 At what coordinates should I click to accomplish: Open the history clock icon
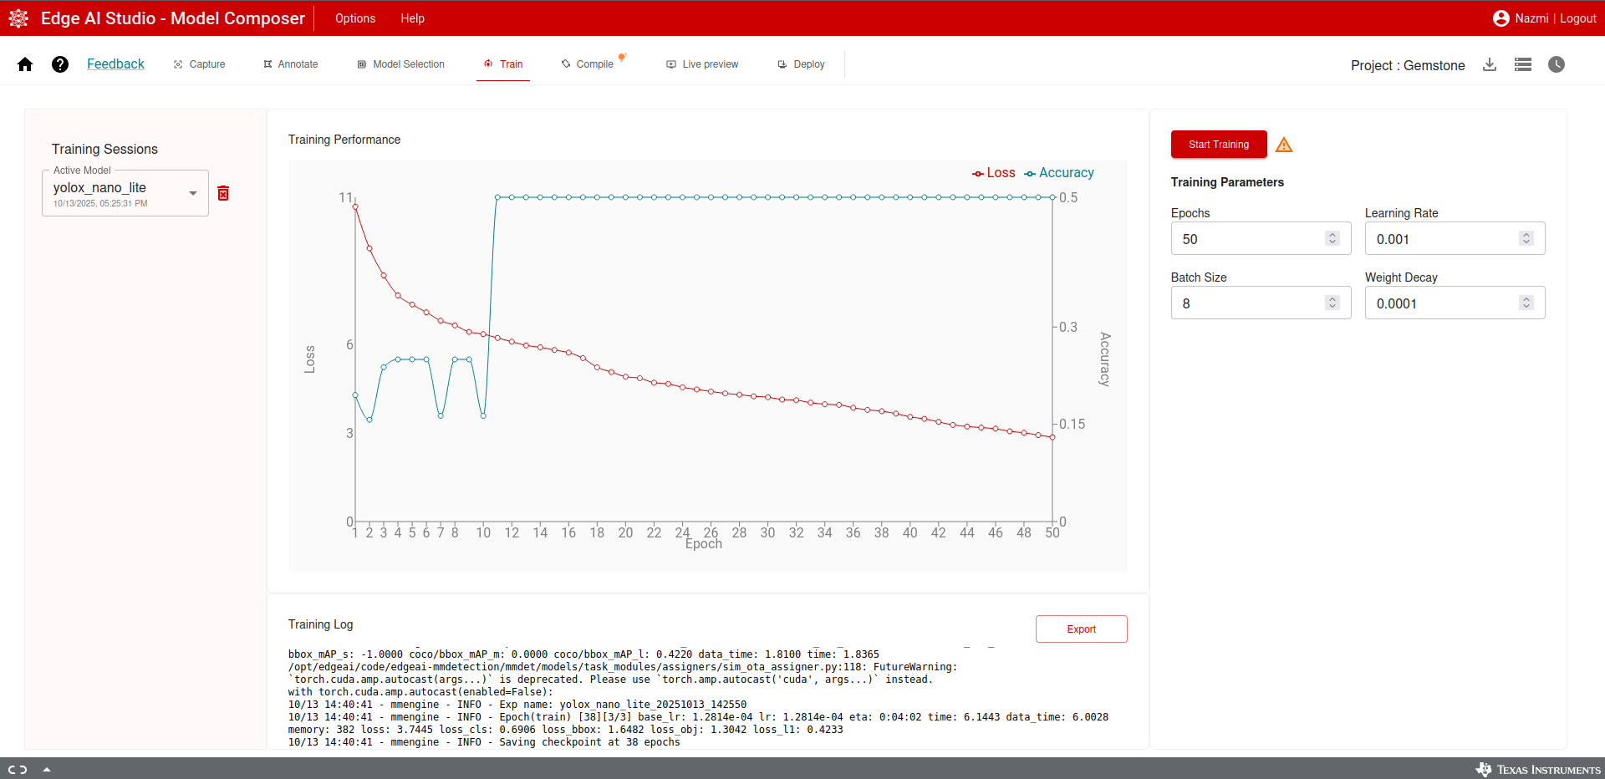[x=1557, y=64]
